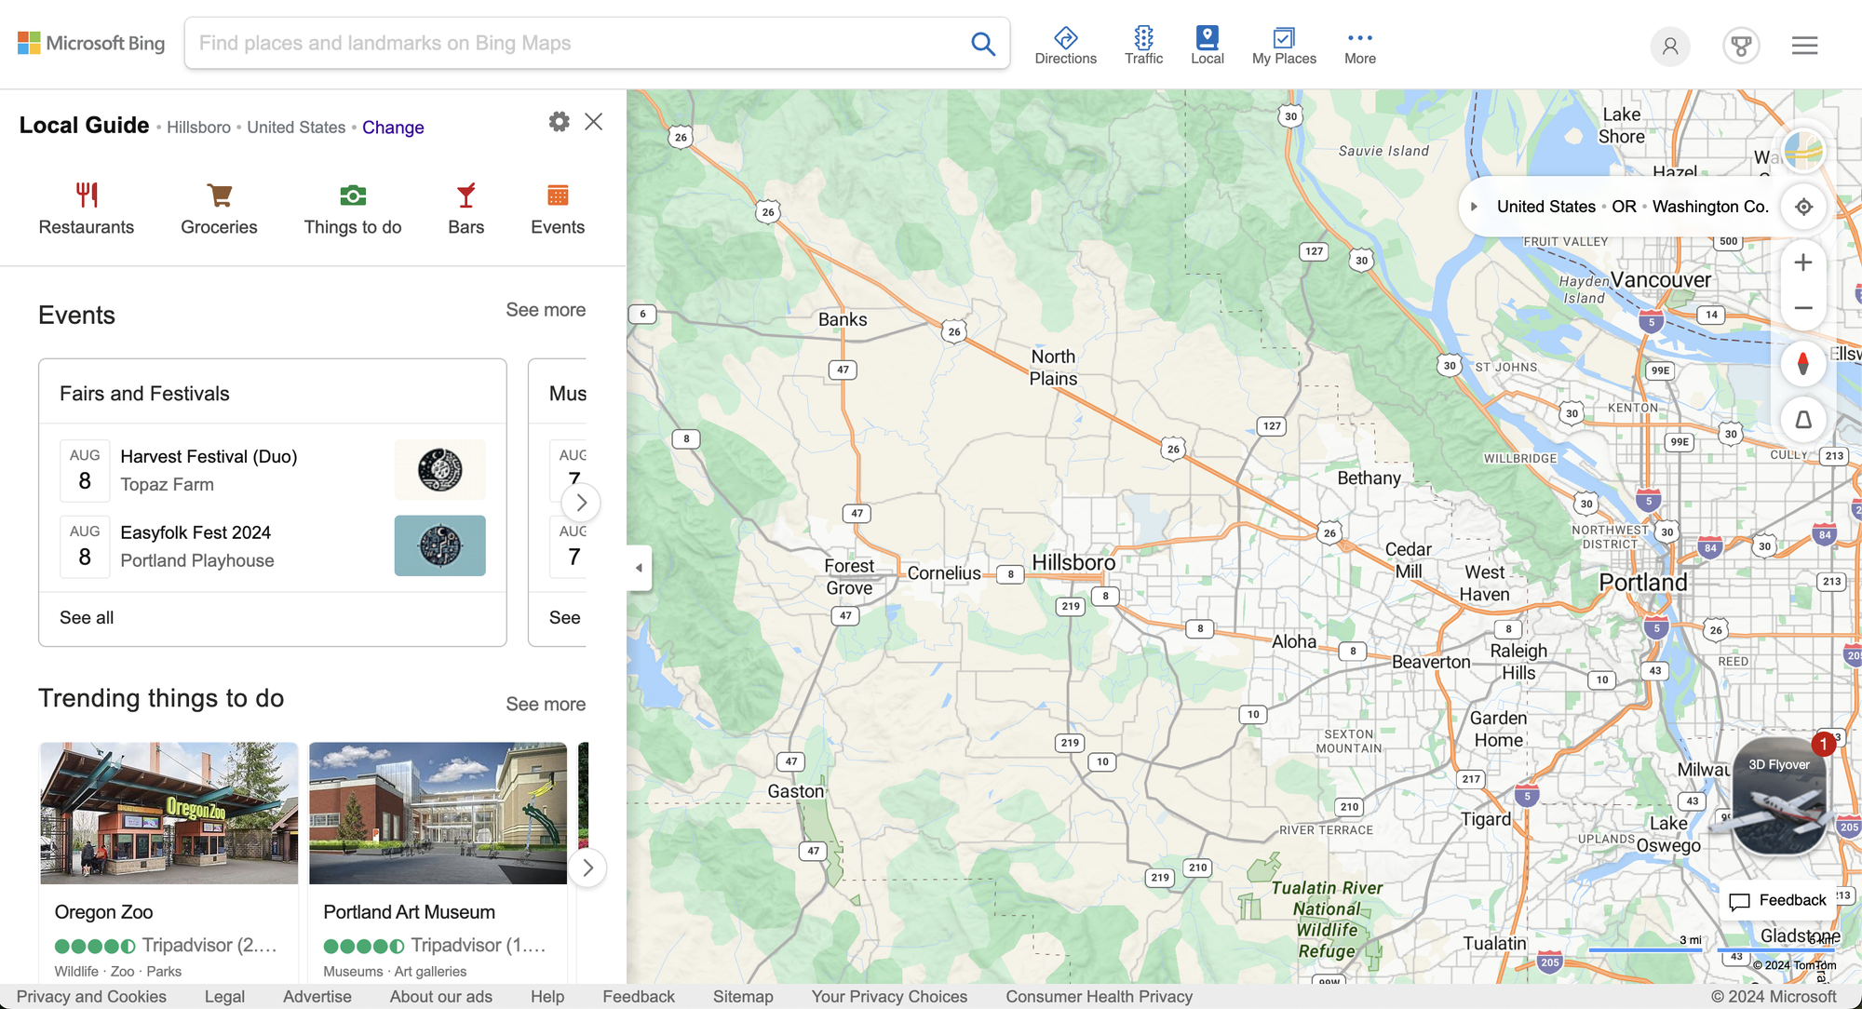This screenshot has width=1862, height=1009.
Task: Open the Oregon Zoo thumbnail
Action: pyautogui.click(x=169, y=813)
